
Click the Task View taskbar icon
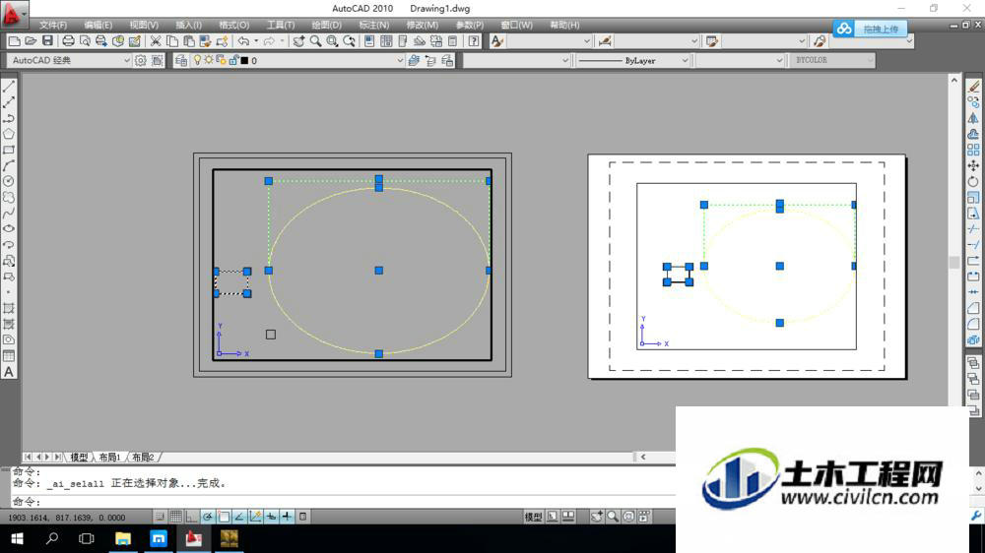[x=87, y=538]
